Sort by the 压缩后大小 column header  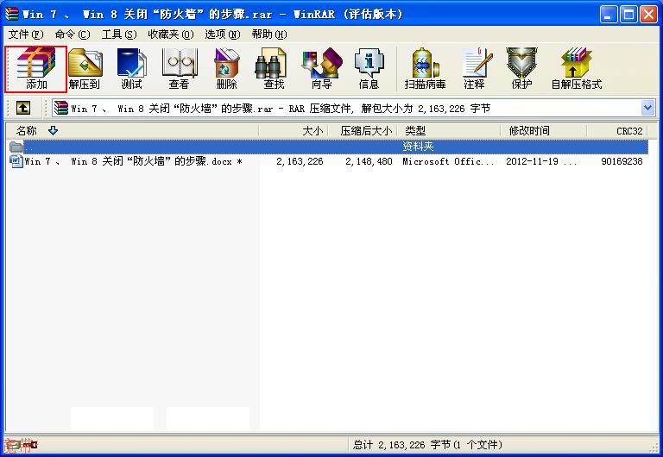coord(363,131)
